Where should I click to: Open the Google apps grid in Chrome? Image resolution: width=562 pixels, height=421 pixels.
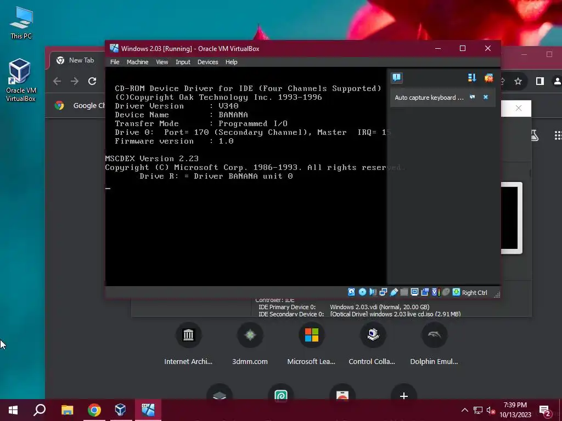(558, 135)
